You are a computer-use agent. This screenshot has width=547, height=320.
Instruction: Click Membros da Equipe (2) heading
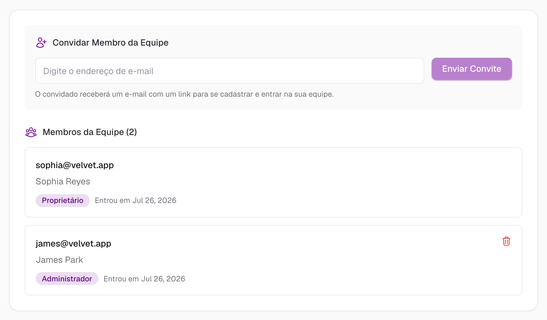pyautogui.click(x=90, y=132)
